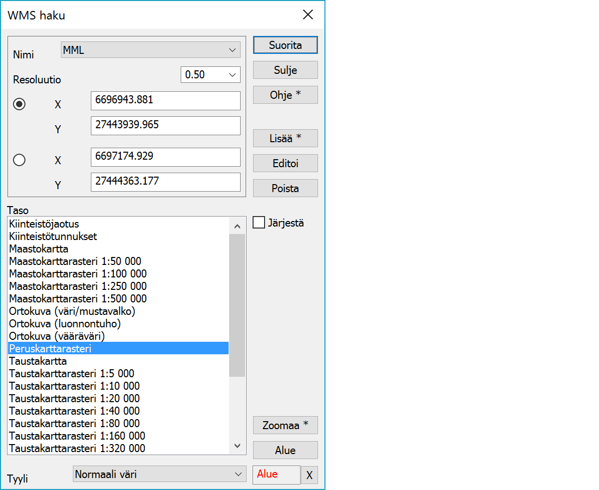Click the Poista button
The image size is (599, 490).
[285, 188]
